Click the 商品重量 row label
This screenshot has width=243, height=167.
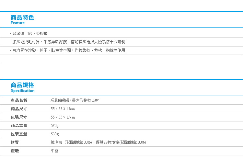(x=19, y=125)
